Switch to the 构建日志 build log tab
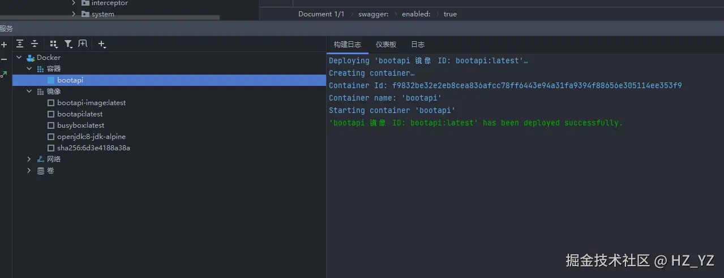Viewport: 724px width, 278px height. 348,45
